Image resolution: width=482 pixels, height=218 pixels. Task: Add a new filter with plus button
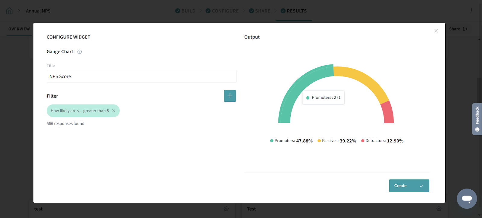230,96
